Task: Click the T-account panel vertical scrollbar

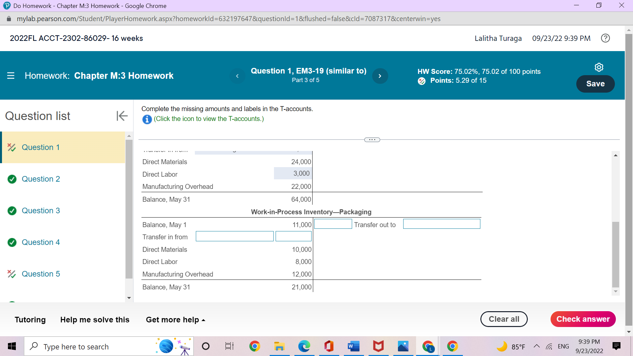Action: coord(615,254)
